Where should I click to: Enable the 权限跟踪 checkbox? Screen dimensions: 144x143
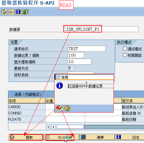125,55
